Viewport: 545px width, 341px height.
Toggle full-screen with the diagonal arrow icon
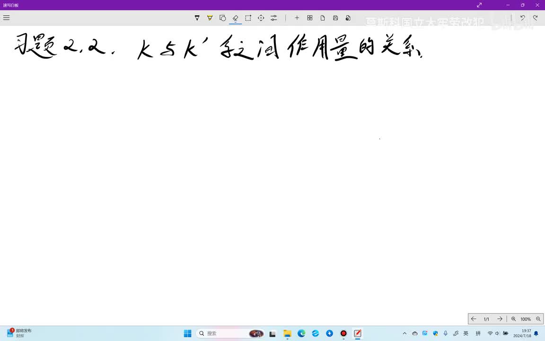(479, 5)
